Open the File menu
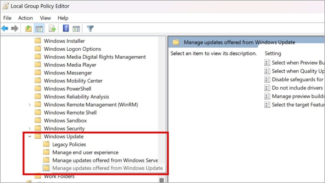This screenshot has height=183, width=325. pyautogui.click(x=7, y=18)
